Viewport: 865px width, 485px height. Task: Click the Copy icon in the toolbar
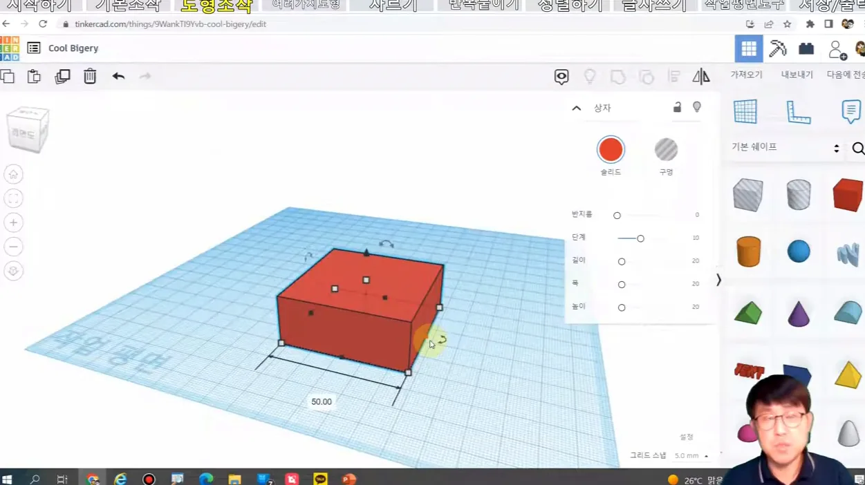click(7, 76)
